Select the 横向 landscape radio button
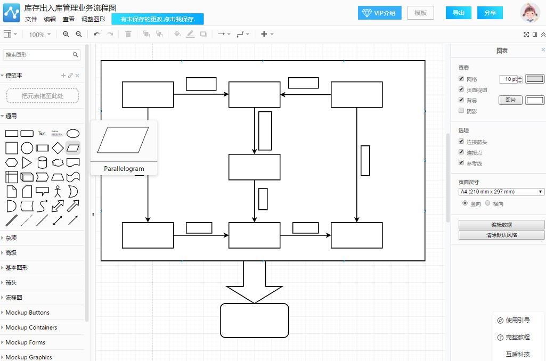This screenshot has height=361, width=546. pos(487,203)
